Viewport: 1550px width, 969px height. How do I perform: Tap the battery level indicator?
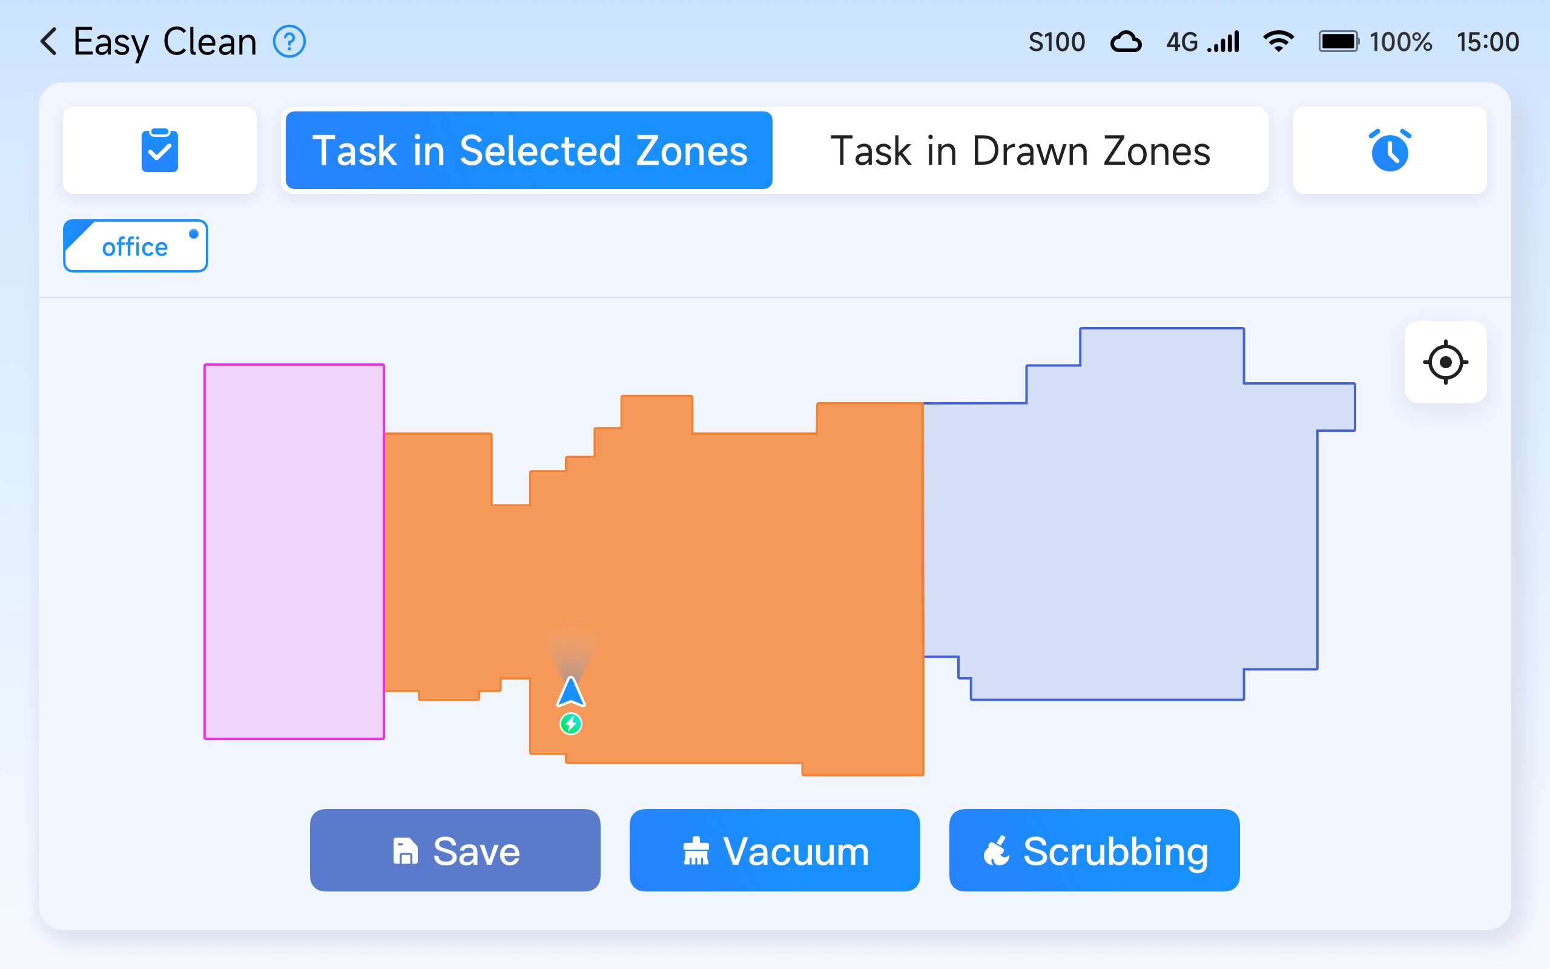(x=1338, y=42)
